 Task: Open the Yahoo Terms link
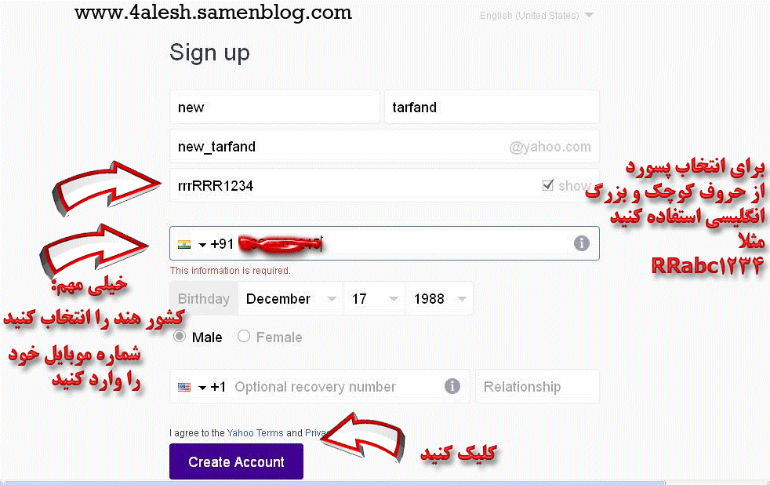256,433
